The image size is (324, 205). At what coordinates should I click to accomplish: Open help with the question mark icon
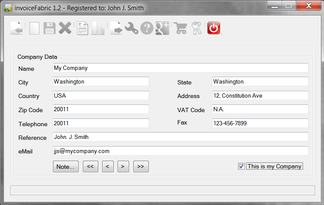[147, 28]
